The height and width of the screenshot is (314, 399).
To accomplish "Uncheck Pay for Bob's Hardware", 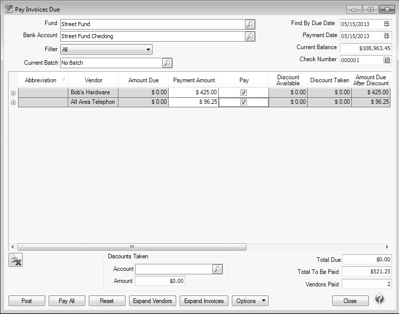I will tap(243, 92).
